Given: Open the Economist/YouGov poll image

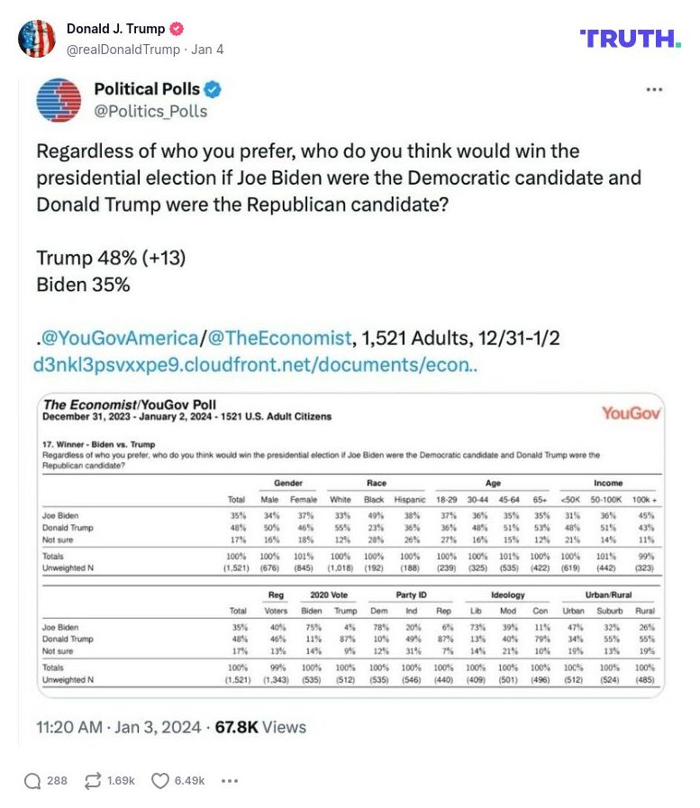Looking at the screenshot, I should (350, 545).
